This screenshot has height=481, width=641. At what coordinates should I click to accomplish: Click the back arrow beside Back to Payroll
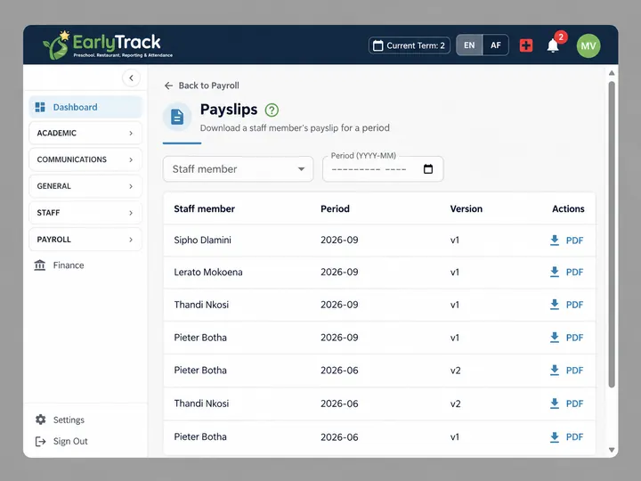[168, 86]
